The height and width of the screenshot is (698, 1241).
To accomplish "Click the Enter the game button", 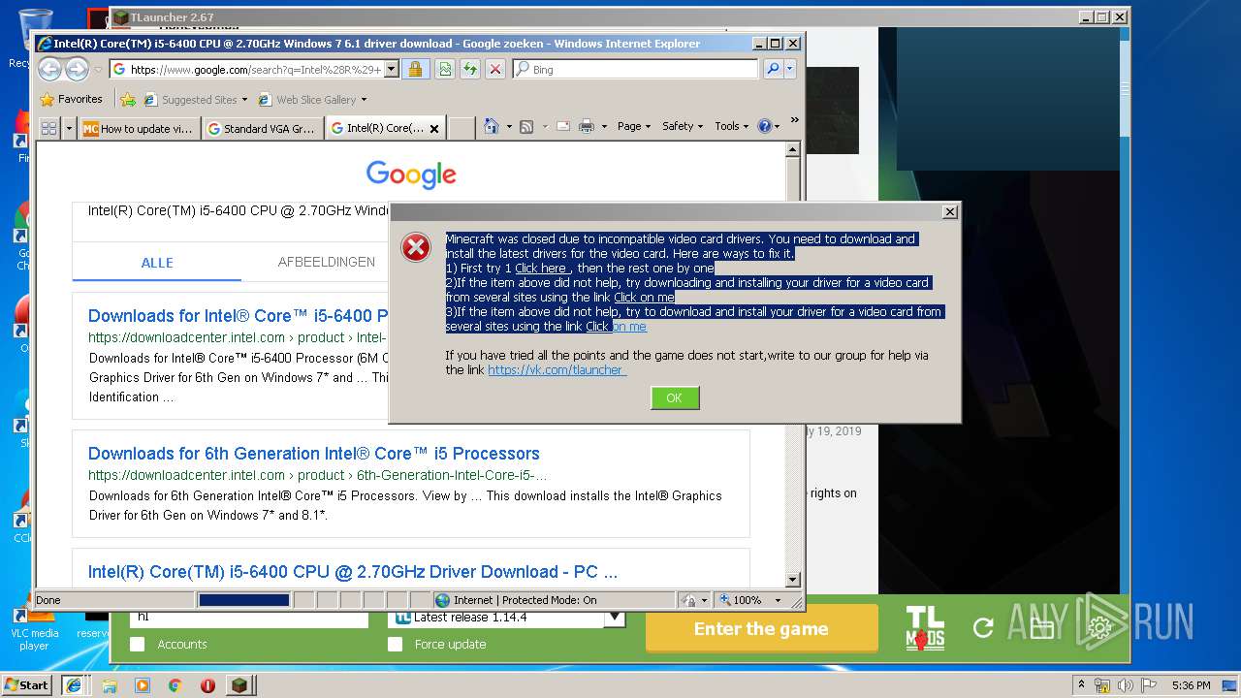I will 761,628.
